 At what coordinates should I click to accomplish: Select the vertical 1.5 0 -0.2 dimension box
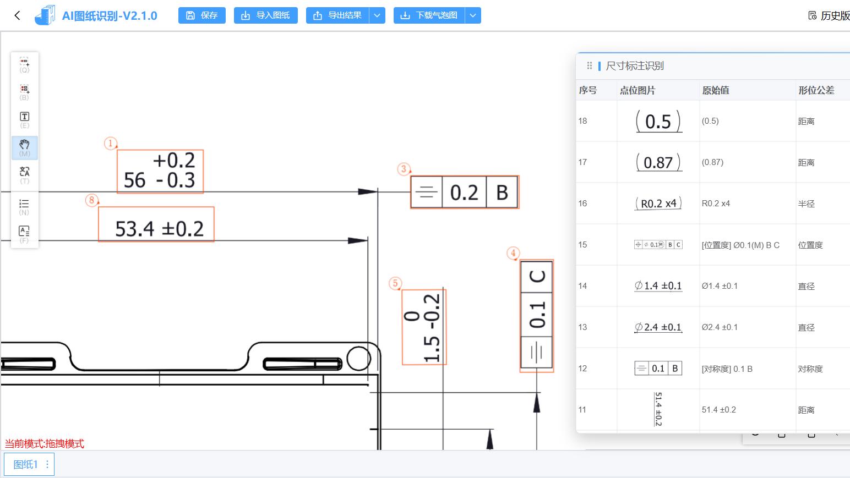tap(424, 327)
